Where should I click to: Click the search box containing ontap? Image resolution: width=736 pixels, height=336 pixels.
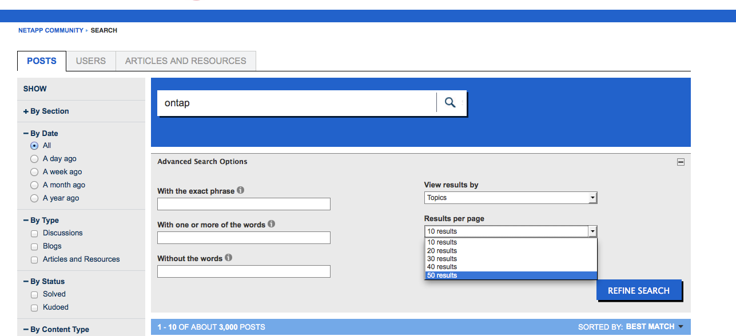(296, 103)
